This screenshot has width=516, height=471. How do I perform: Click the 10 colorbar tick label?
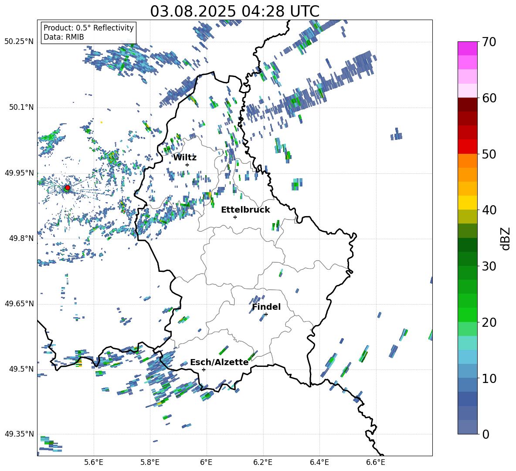pos(489,378)
